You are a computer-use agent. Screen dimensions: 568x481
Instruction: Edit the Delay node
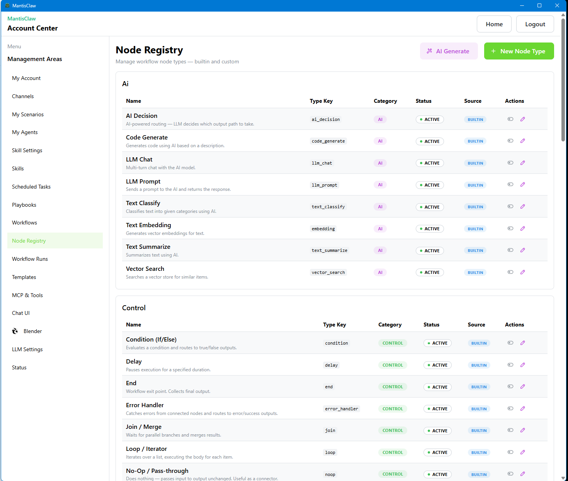pyautogui.click(x=523, y=365)
